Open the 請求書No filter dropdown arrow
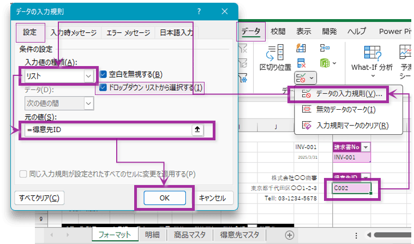Viewport: 414px width, 244px height. (365, 147)
